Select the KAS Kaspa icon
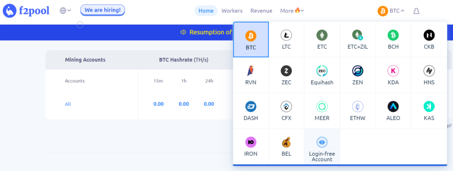Viewport: 453px width, 171px height. [429, 106]
